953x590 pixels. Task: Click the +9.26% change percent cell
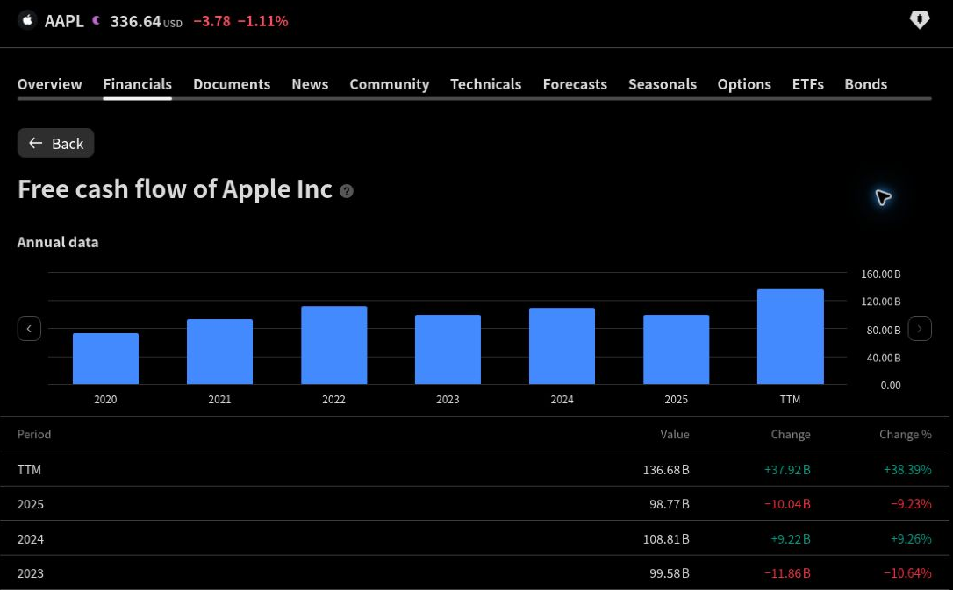point(911,539)
